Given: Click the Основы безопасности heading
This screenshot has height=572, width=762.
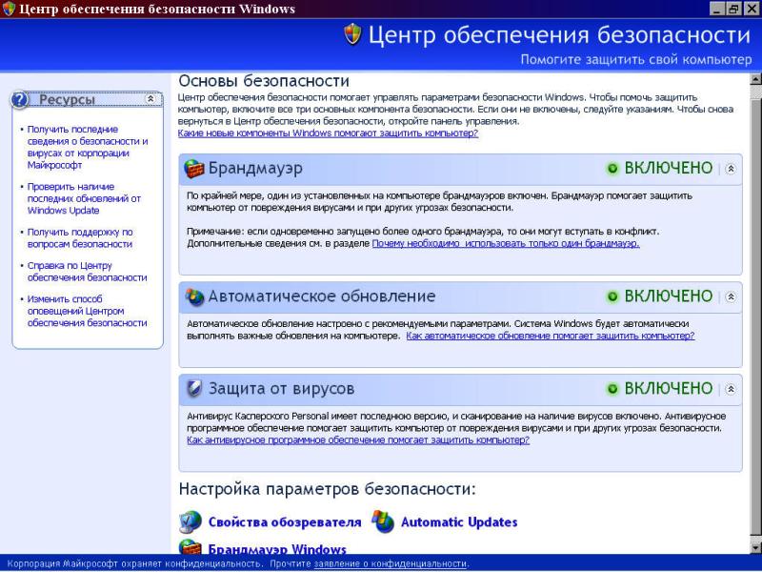Looking at the screenshot, I should coord(264,81).
